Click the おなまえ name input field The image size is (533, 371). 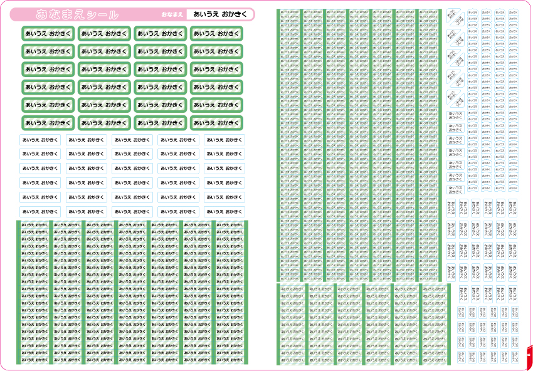click(220, 14)
